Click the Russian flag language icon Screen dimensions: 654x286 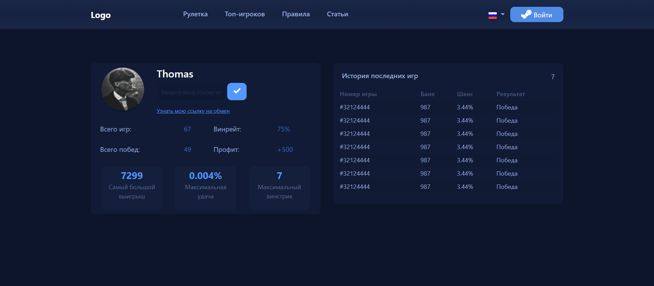pos(493,15)
